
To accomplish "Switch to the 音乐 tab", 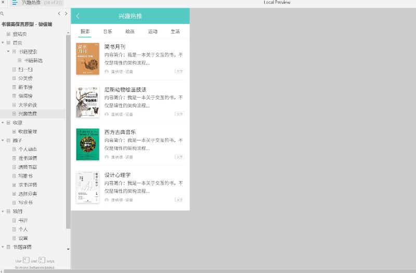I will click(108, 32).
